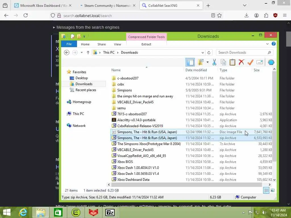Viewport: 291px width, 218px height.
Task: Expand the address bar history dropdown
Action: pyautogui.click(x=203, y=53)
